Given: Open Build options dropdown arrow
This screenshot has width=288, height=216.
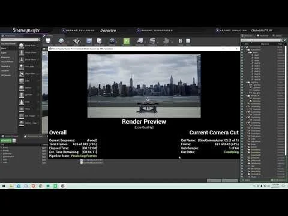Looking at the screenshot, I should 172,42.
